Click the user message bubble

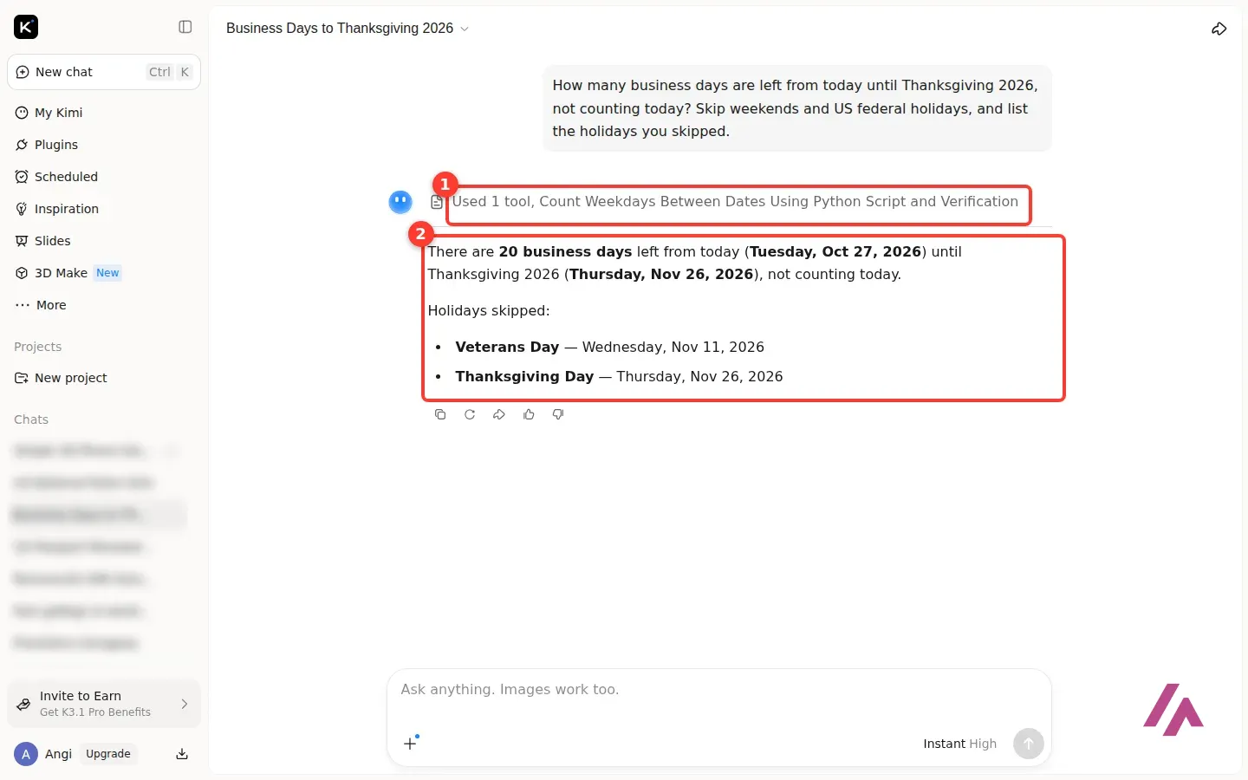[x=796, y=108]
